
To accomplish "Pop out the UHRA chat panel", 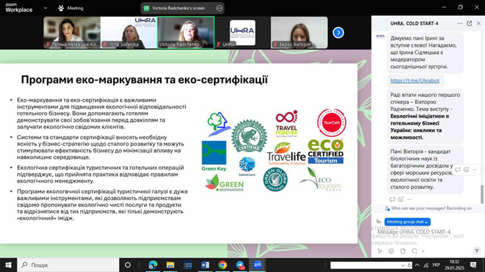I will [x=469, y=23].
